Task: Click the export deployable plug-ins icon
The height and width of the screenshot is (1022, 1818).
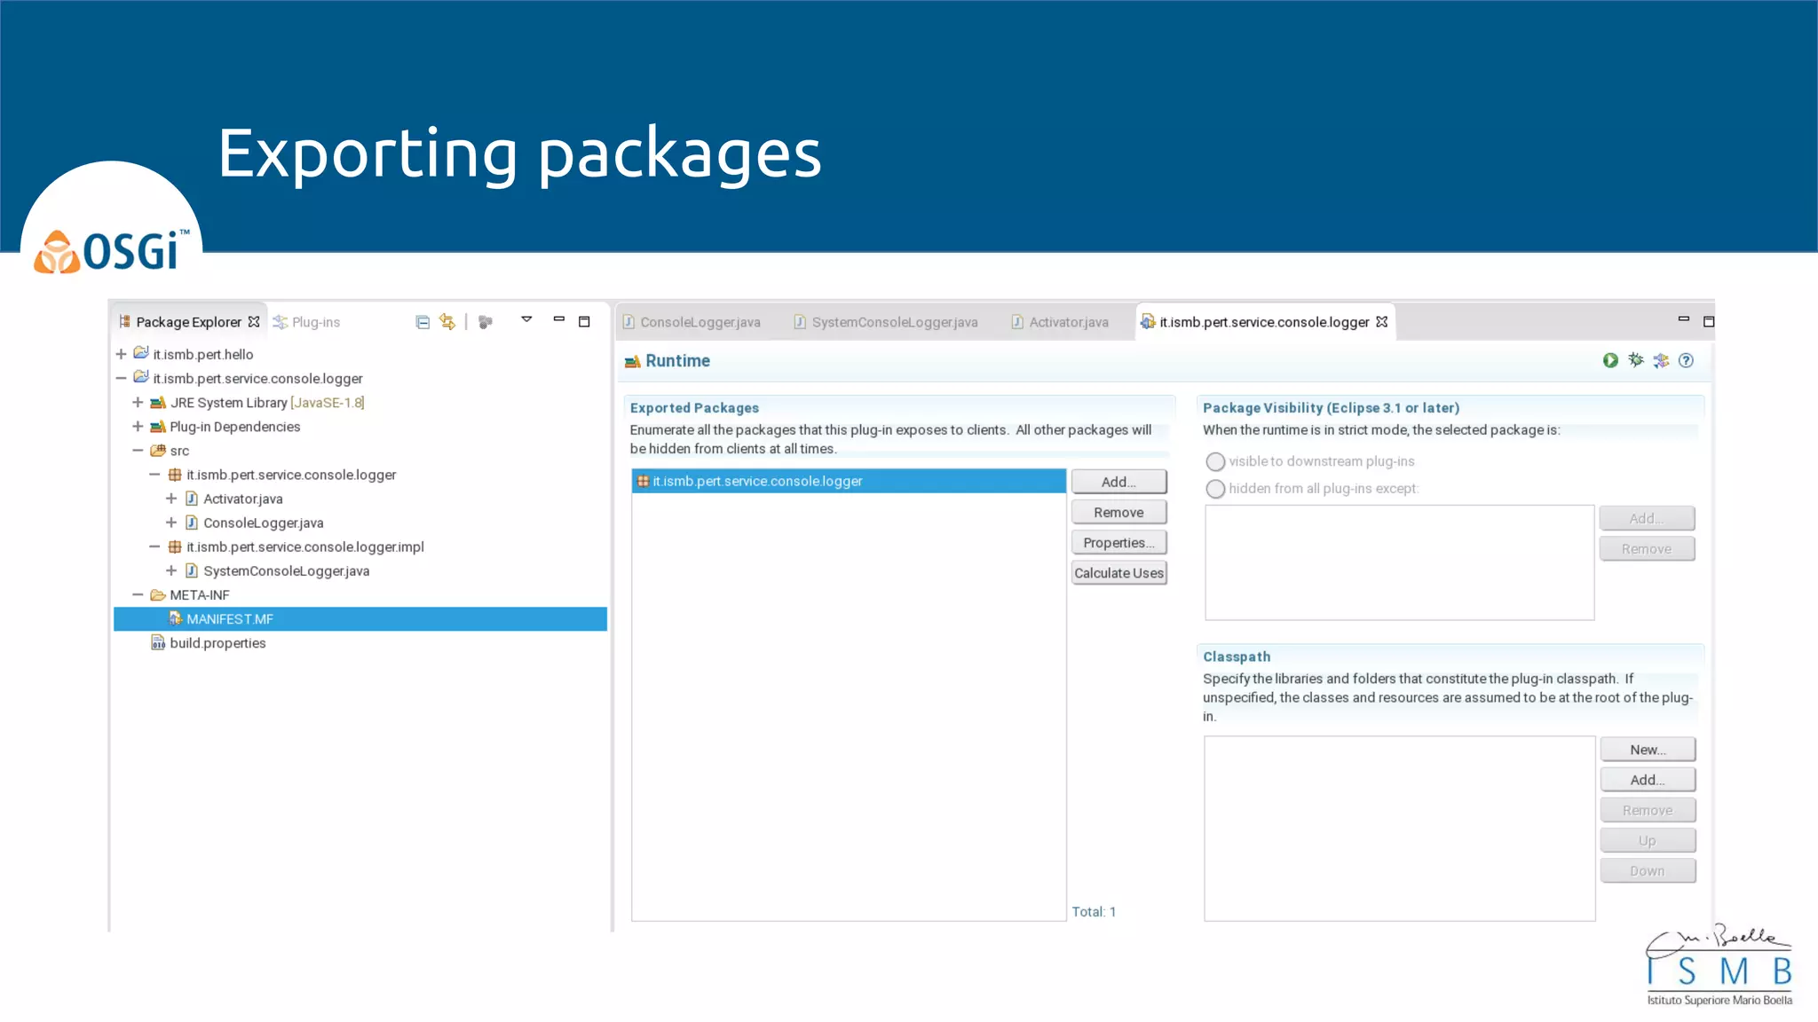Action: point(1661,360)
